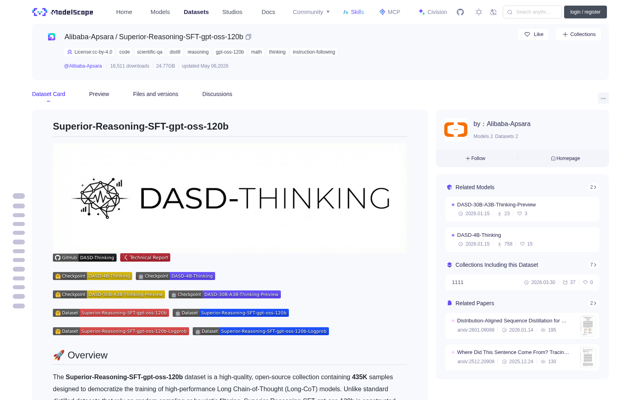Image resolution: width=641 pixels, height=400 pixels.
Task: Open yellow DASD-30B-A3B-Thinking-Preview checkpoint badge
Action: point(109,294)
